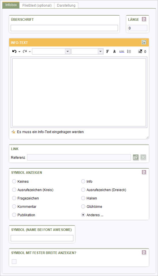Screen dimensions: 158x276
Task: Select the Glühbirne radio option
Action: pos(83,206)
